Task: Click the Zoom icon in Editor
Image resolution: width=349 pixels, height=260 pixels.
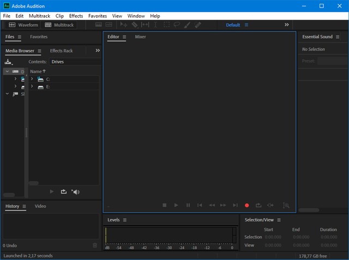Action: coord(286,205)
